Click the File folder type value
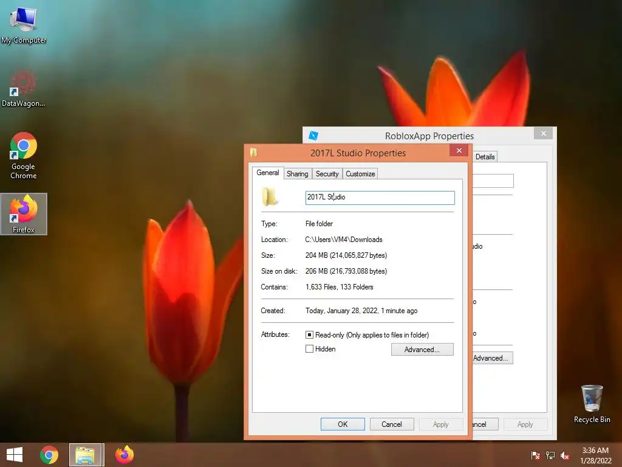Image resolution: width=622 pixels, height=467 pixels. [x=319, y=224]
